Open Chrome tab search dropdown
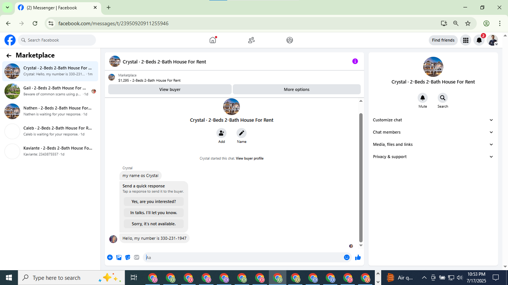508x285 pixels. point(7,7)
